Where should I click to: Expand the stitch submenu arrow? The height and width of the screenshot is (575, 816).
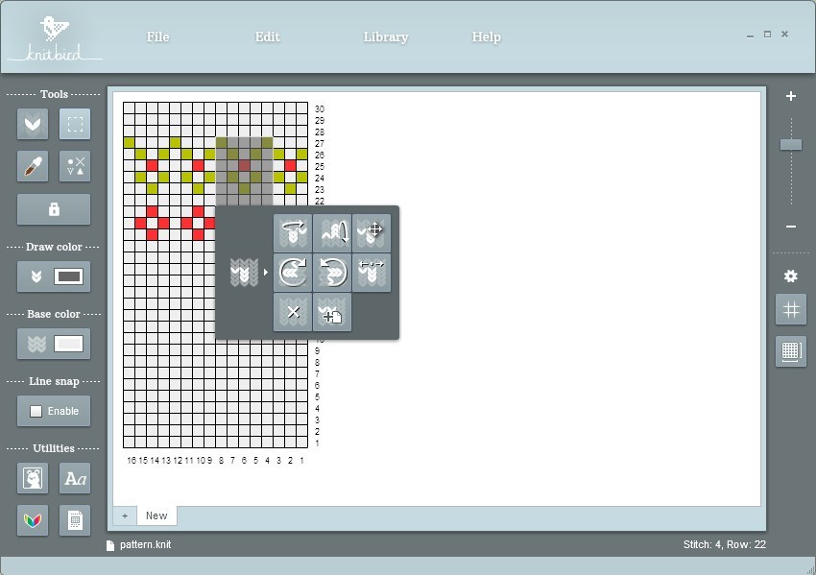[x=265, y=272]
